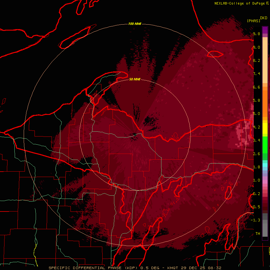Image resolution: width=270 pixels, height=270 pixels.
Task: Click the yellow band of color scale
Action: pos(265,128)
